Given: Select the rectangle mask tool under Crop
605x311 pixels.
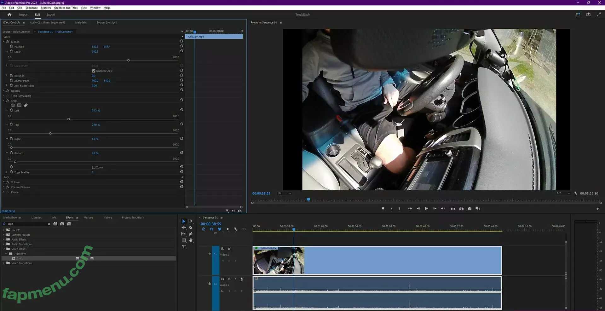Looking at the screenshot, I should (x=19, y=105).
